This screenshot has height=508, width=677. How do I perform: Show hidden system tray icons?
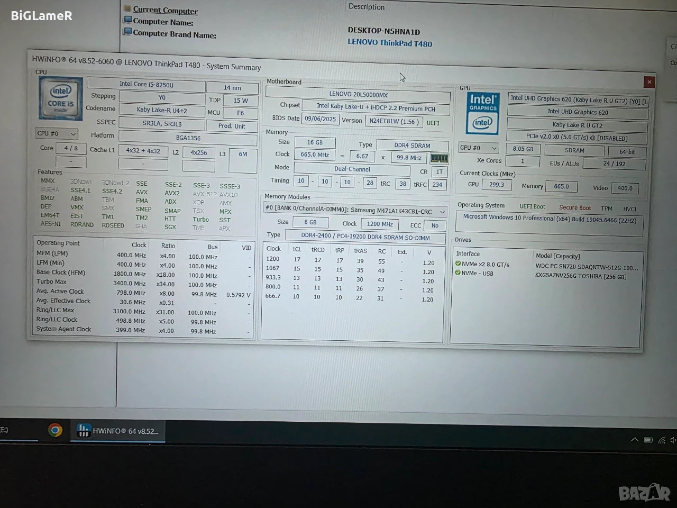(635, 440)
